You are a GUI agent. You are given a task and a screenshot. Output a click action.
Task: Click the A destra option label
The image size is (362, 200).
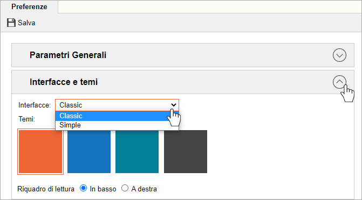[x=144, y=189]
